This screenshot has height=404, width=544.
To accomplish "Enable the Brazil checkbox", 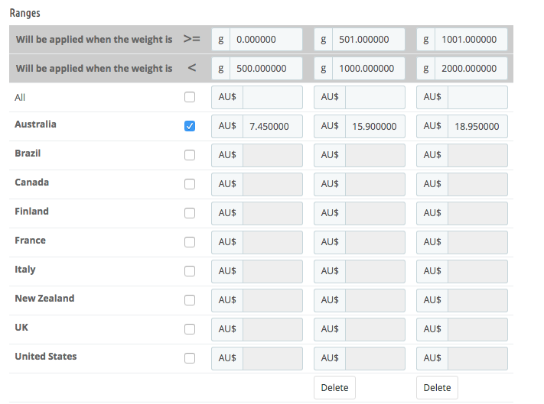I will coord(190,155).
